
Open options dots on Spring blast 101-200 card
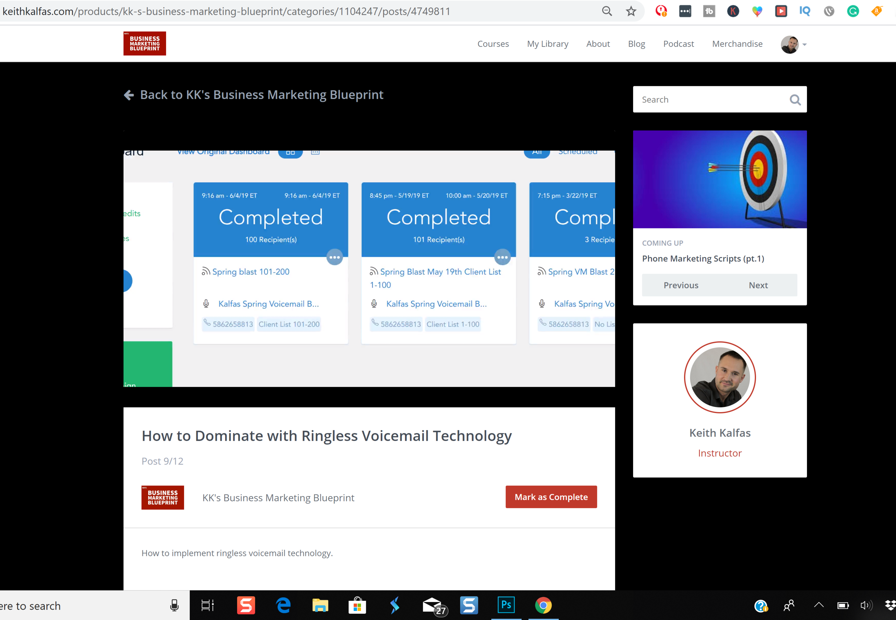click(x=334, y=257)
